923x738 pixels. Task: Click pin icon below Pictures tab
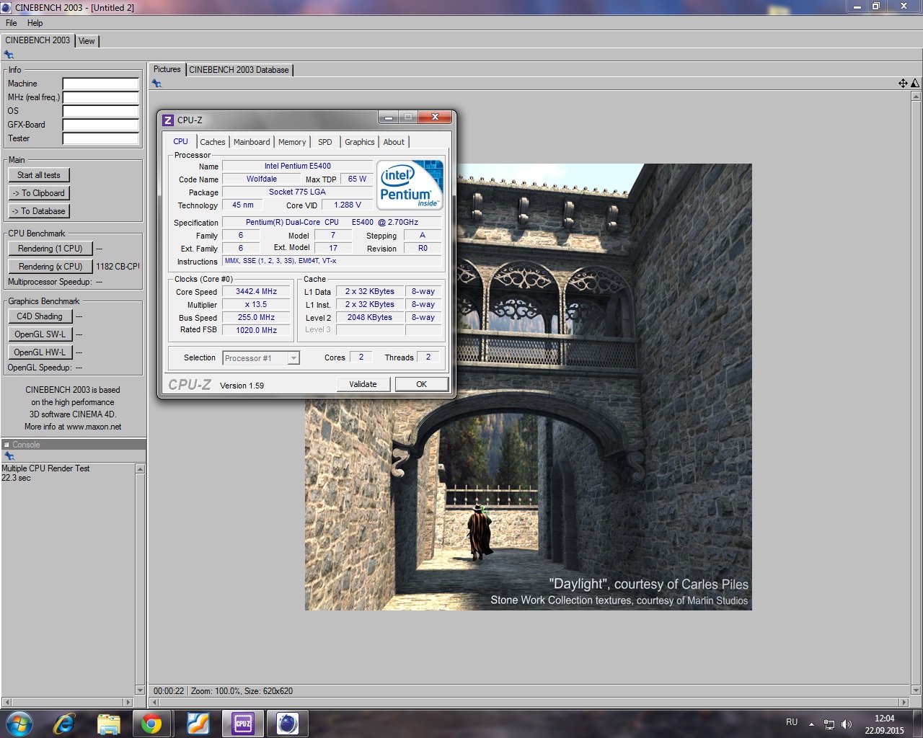pos(156,84)
